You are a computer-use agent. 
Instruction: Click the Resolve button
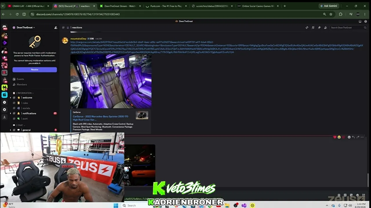[x=34, y=70]
